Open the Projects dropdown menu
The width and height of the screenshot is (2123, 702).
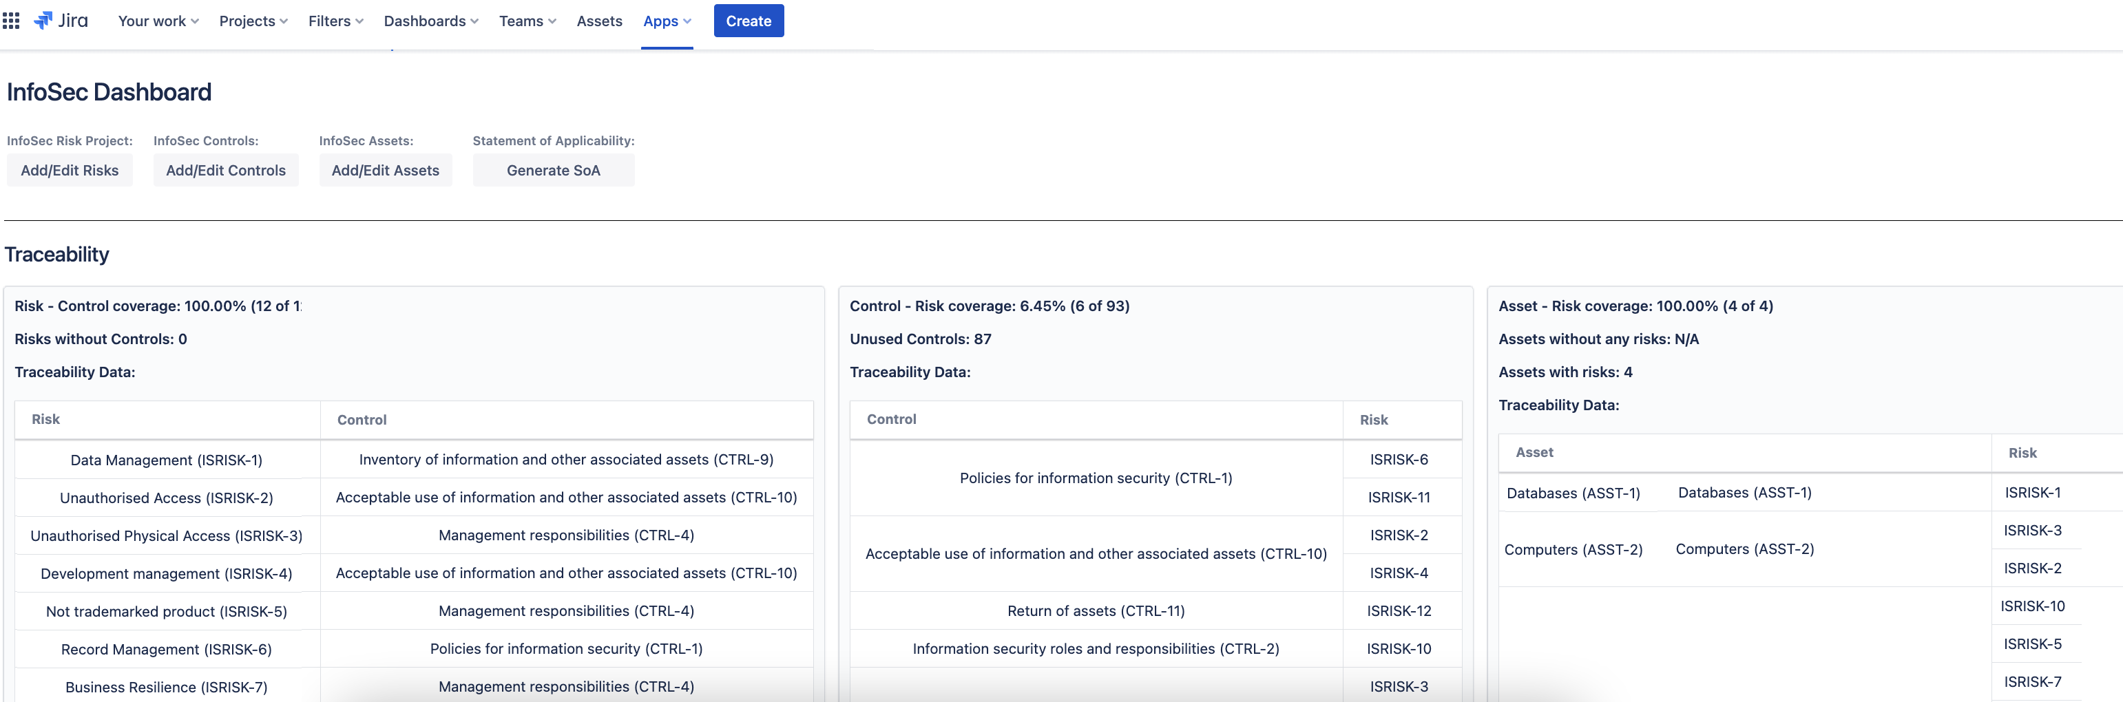(x=253, y=21)
